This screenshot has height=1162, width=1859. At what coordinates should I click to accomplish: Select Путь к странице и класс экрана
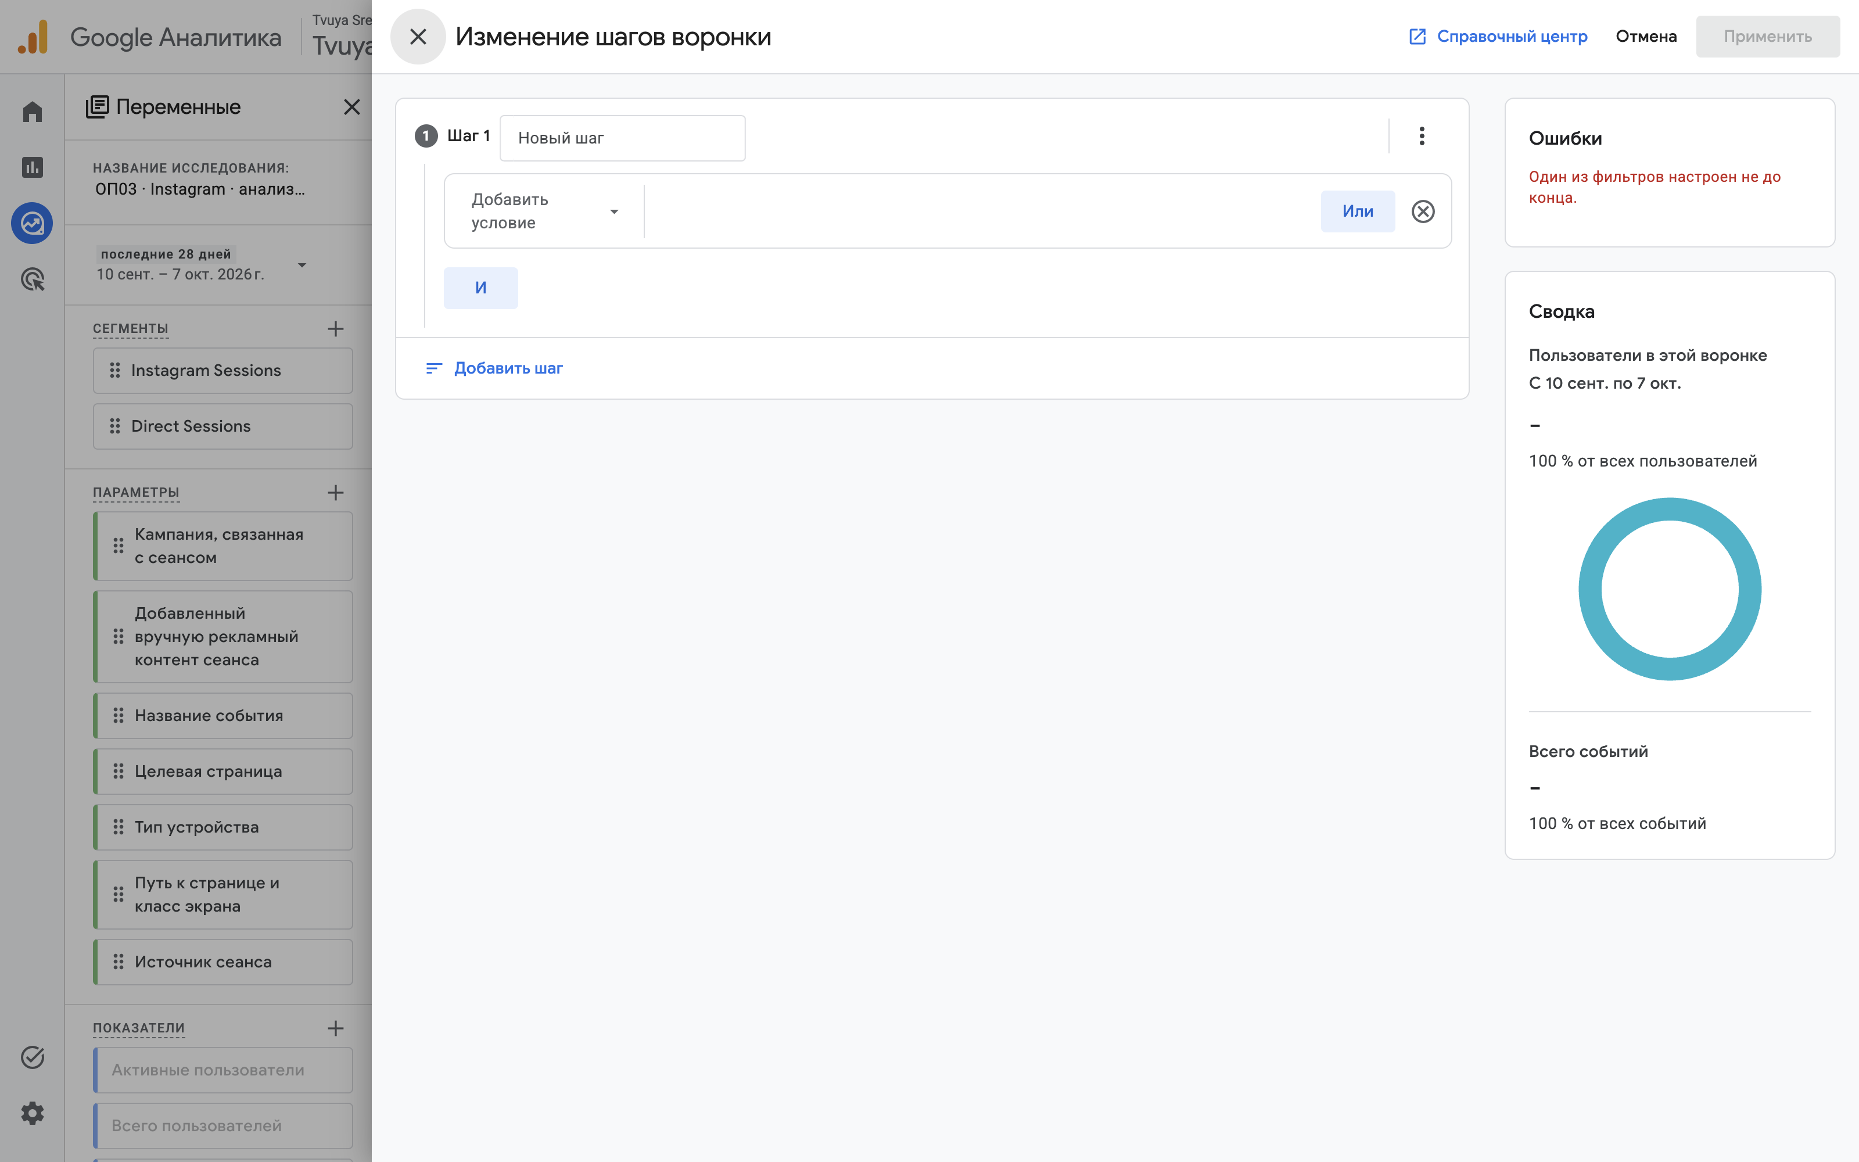point(222,895)
